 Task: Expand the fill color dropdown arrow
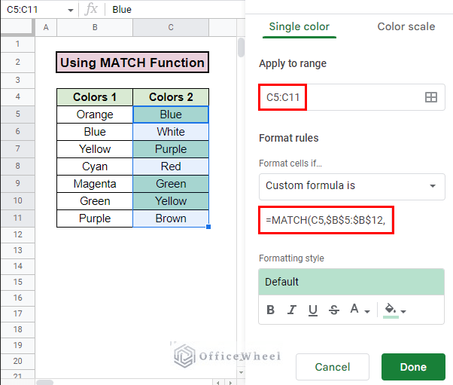coord(403,311)
